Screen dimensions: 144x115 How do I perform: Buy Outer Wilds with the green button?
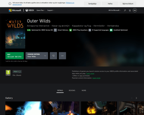(x=15, y=56)
